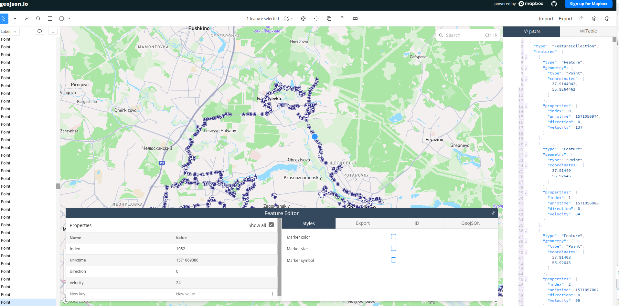The width and height of the screenshot is (619, 306).
Task: Fold JSON code at line 4
Action: [x=526, y=58]
